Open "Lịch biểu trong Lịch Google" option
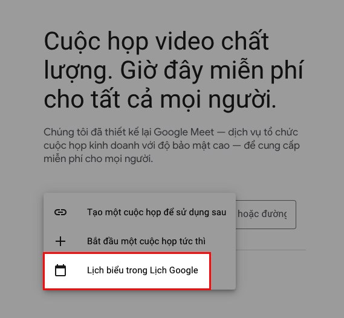The image size is (344, 318). coord(127,271)
